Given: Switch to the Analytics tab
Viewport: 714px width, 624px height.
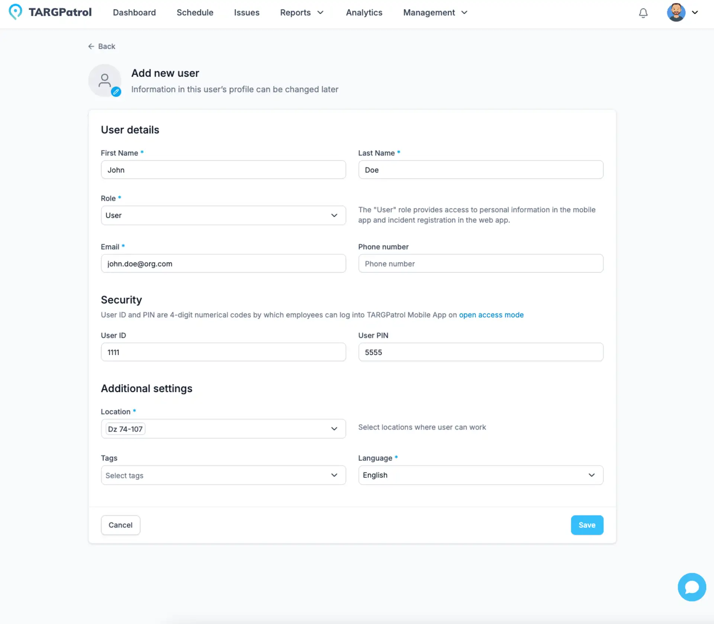Looking at the screenshot, I should point(364,12).
